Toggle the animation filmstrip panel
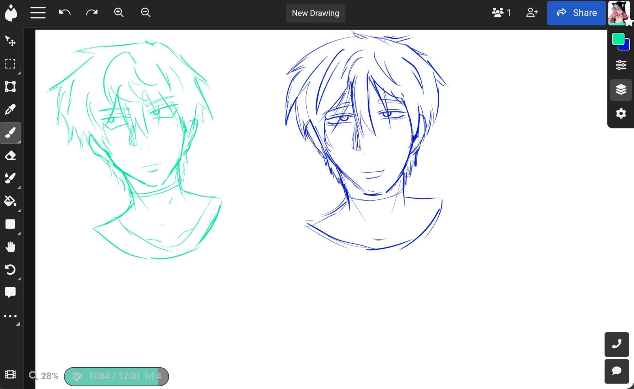Image resolution: width=634 pixels, height=389 pixels. [x=10, y=375]
